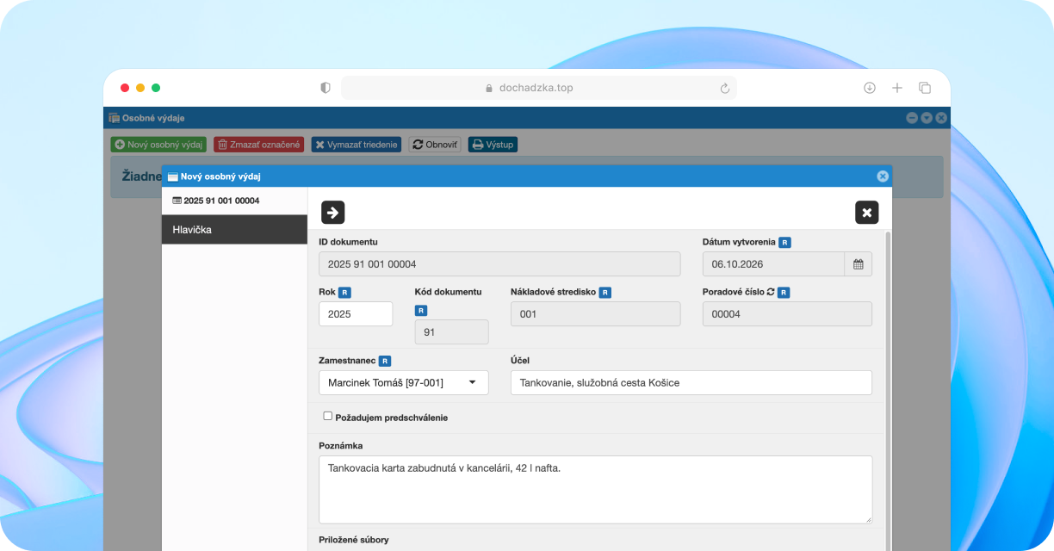Click into the Poznámka text area

coord(595,489)
